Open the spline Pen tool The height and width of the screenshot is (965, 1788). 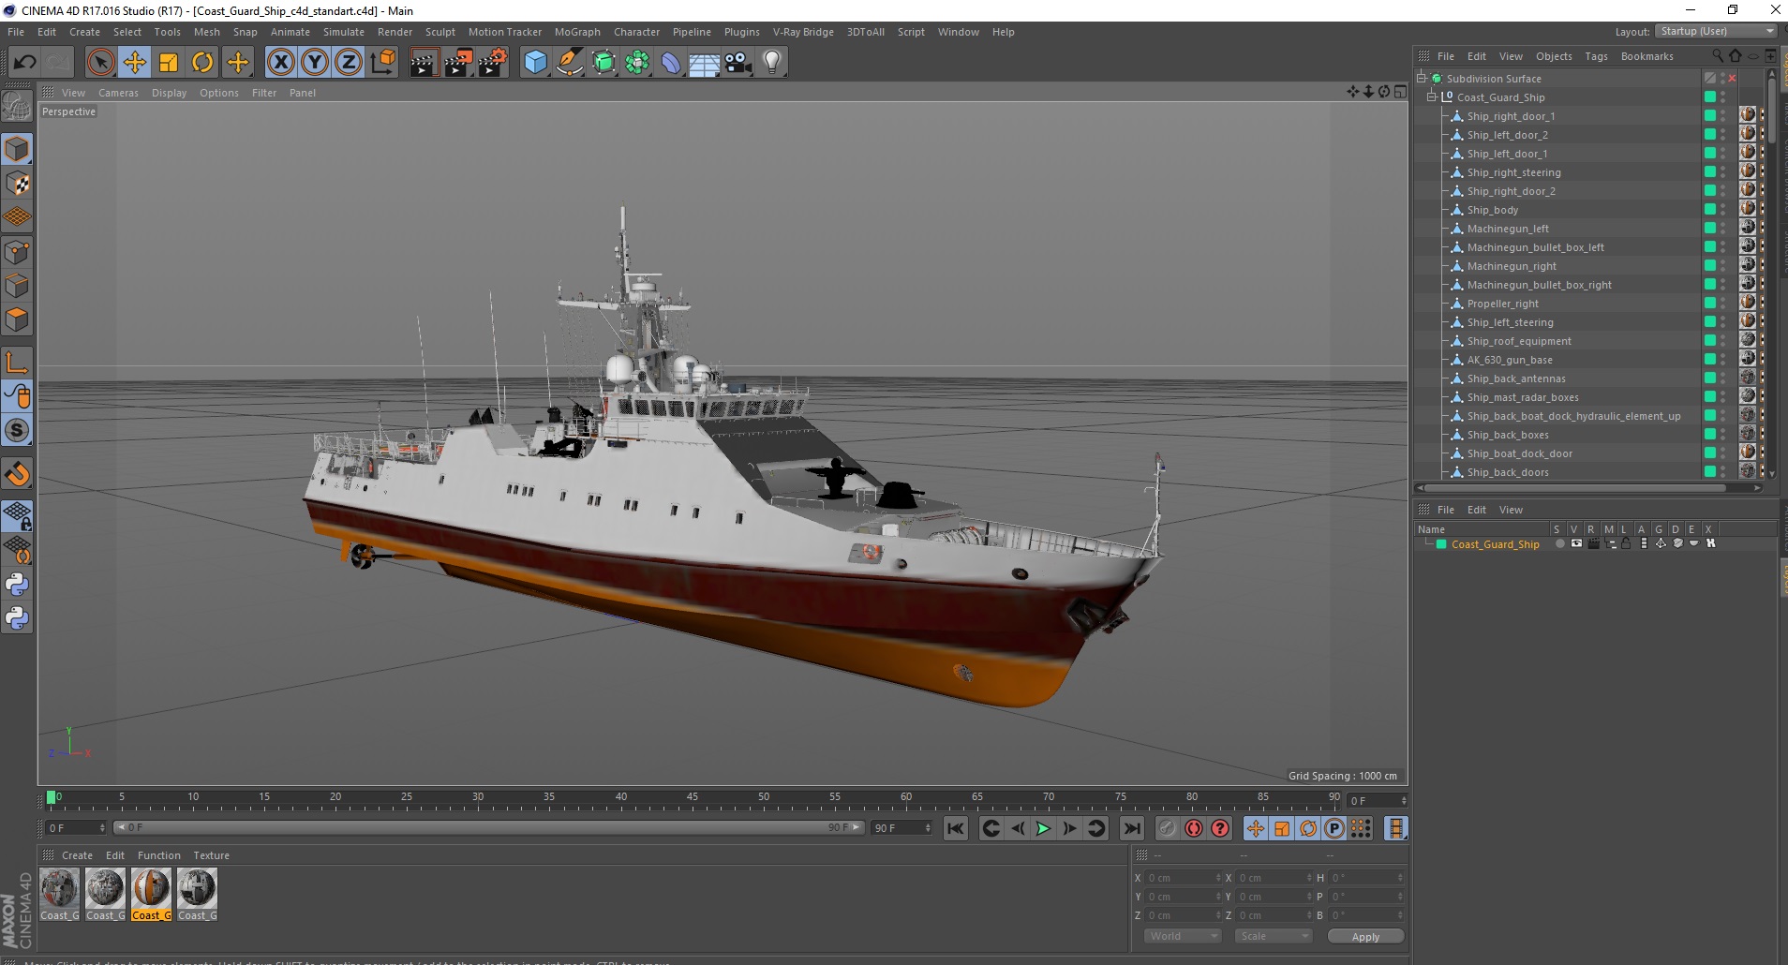pos(570,63)
